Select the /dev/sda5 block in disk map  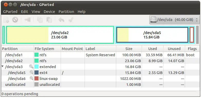tap(152, 35)
